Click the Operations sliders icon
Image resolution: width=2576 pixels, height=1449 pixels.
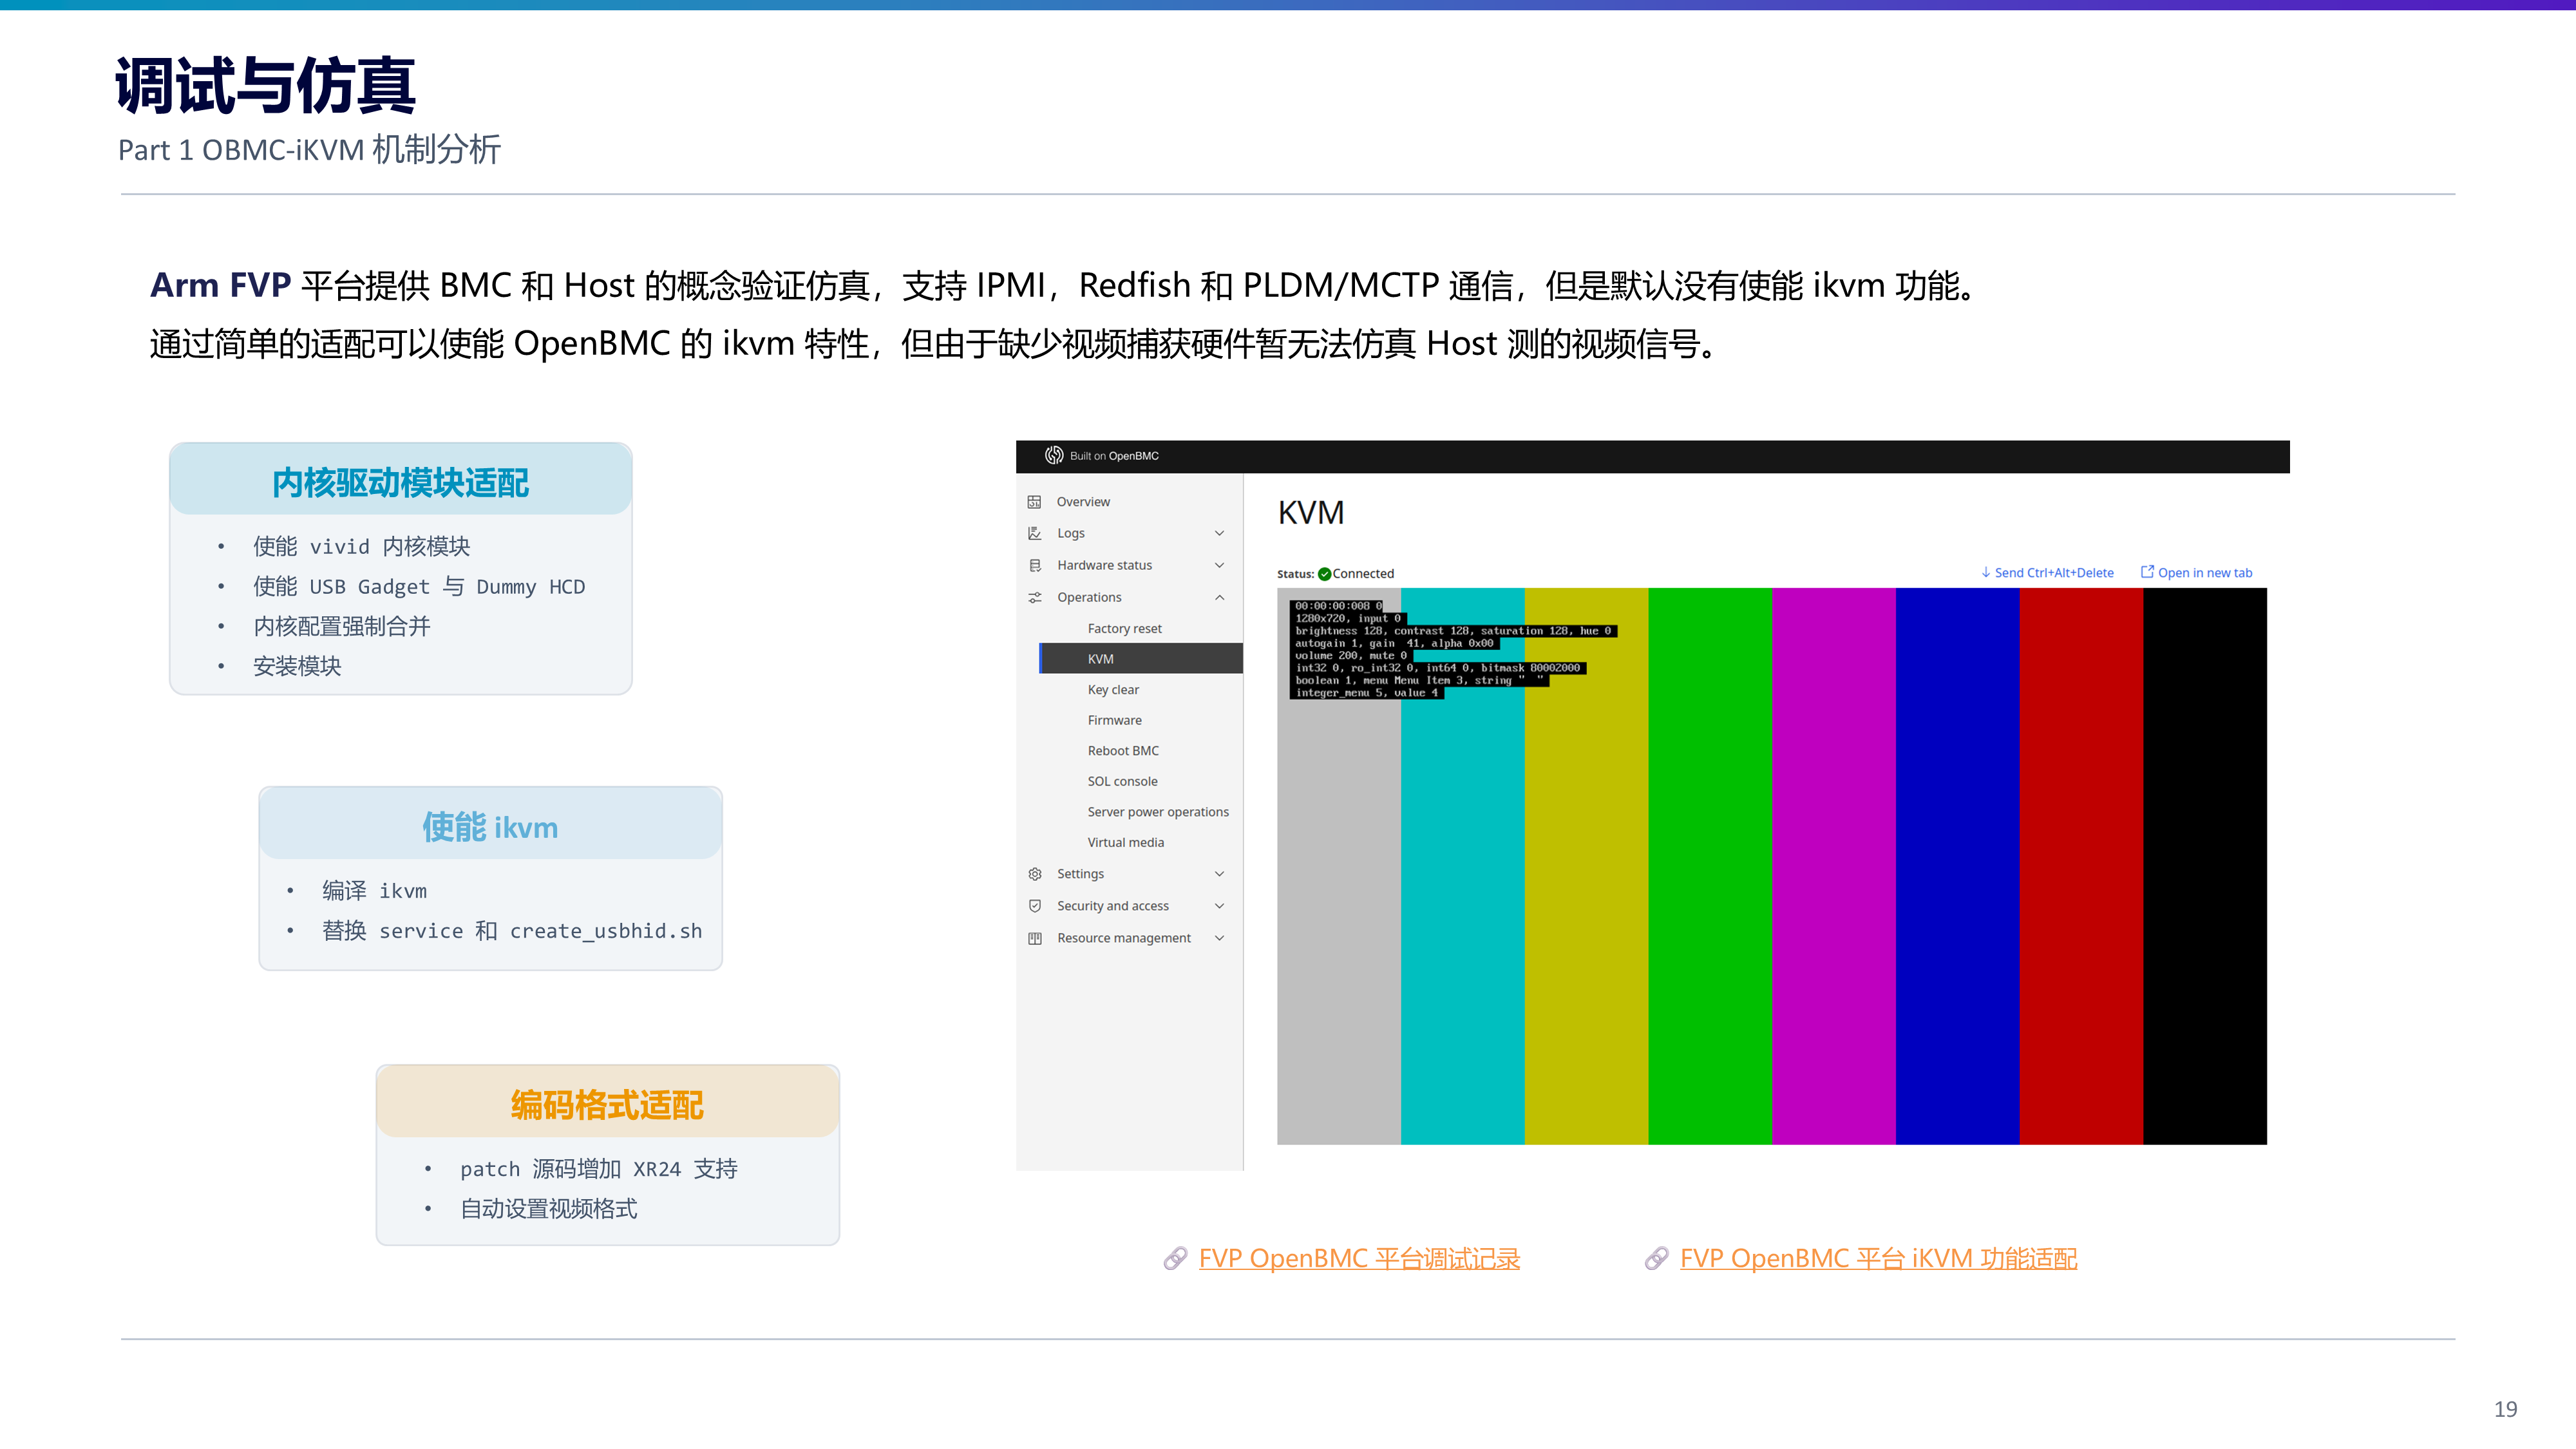(1035, 598)
